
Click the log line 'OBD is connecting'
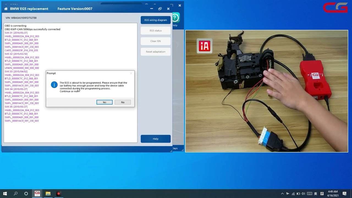[15, 26]
